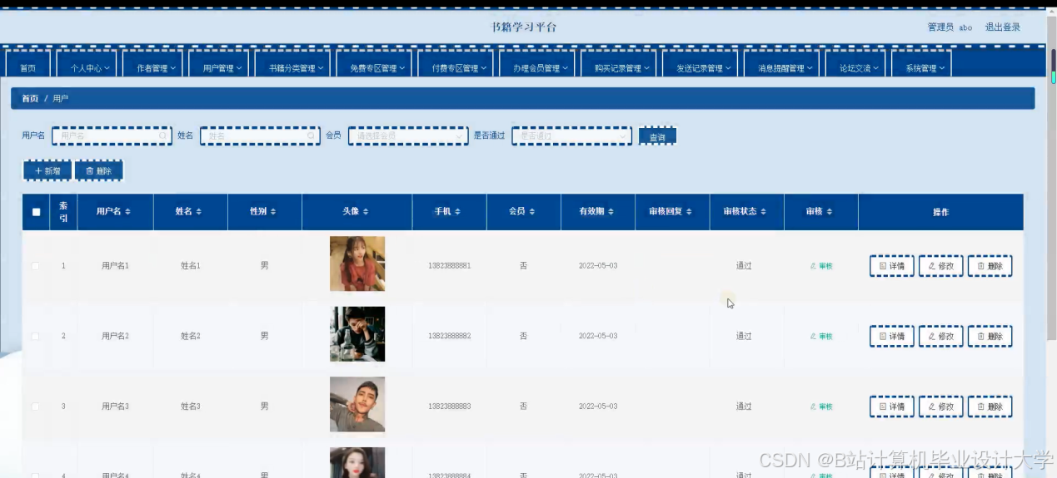Click phone number 13823888882
1057x478 pixels.
click(449, 336)
